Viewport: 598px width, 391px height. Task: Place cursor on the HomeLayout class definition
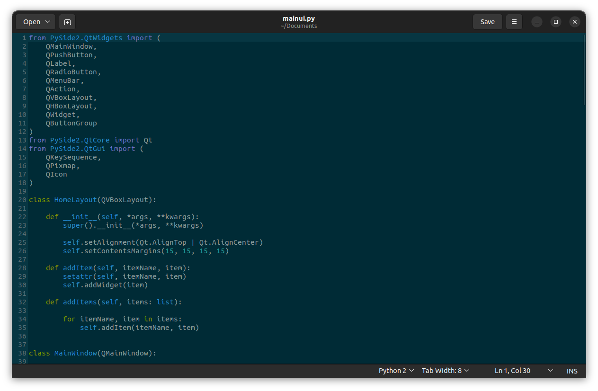pos(75,199)
